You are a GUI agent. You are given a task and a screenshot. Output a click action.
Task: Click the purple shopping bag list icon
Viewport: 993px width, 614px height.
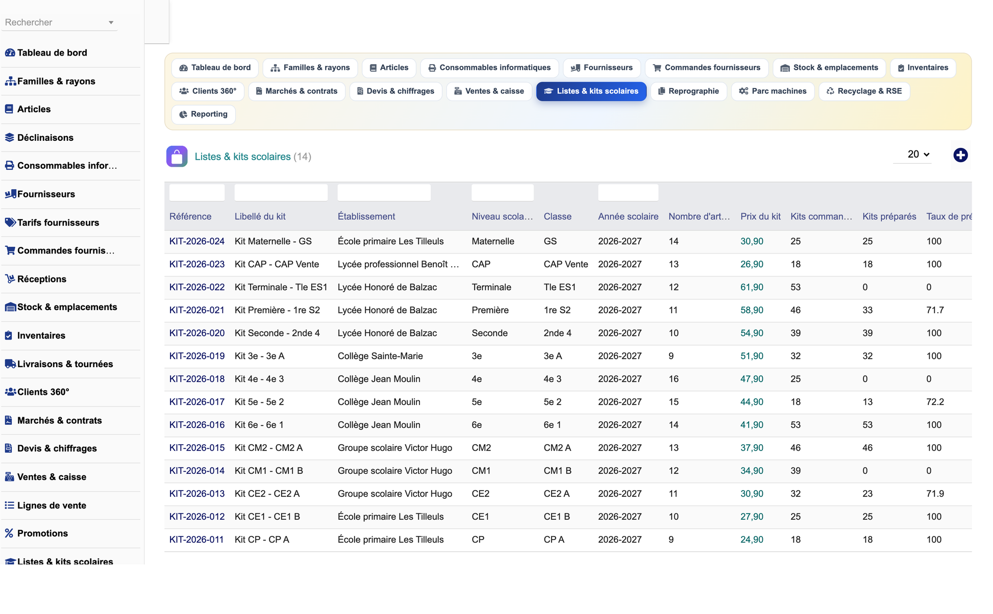click(177, 157)
